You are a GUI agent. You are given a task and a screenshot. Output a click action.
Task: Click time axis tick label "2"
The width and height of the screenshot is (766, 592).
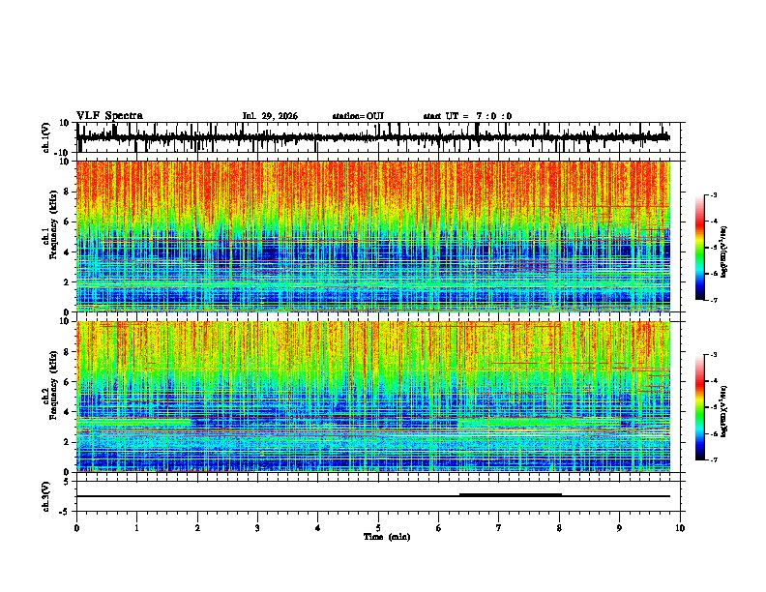click(x=197, y=528)
